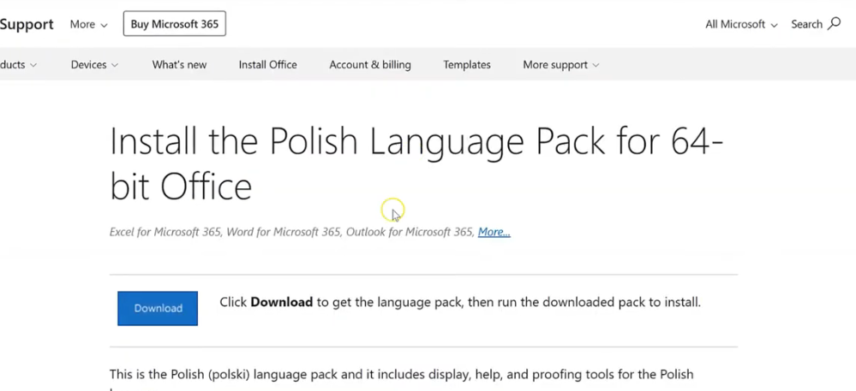Expand the More support dropdown
This screenshot has width=856, height=391.
[x=560, y=64]
